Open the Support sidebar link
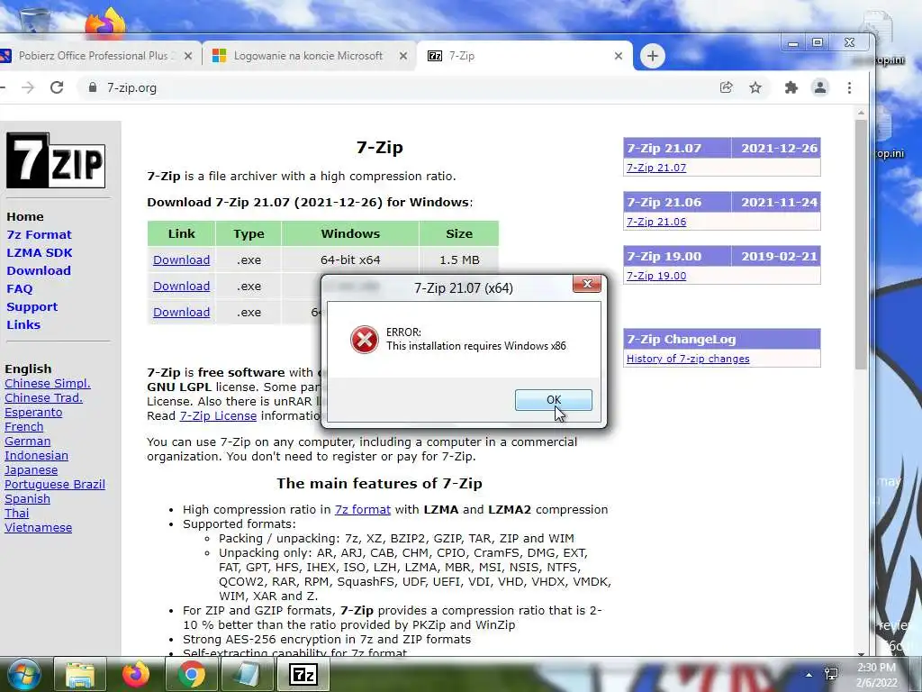Image resolution: width=922 pixels, height=692 pixels. (x=32, y=306)
